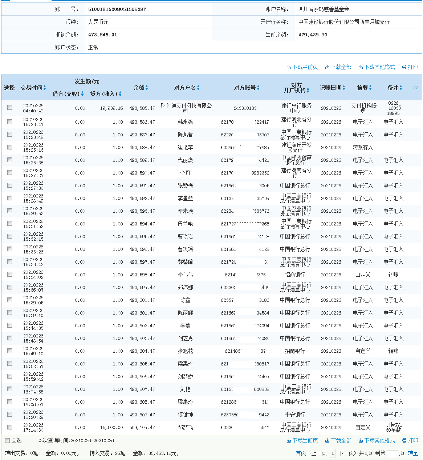
Task: Click the top 下载全部 download icon
Action: [x=327, y=67]
